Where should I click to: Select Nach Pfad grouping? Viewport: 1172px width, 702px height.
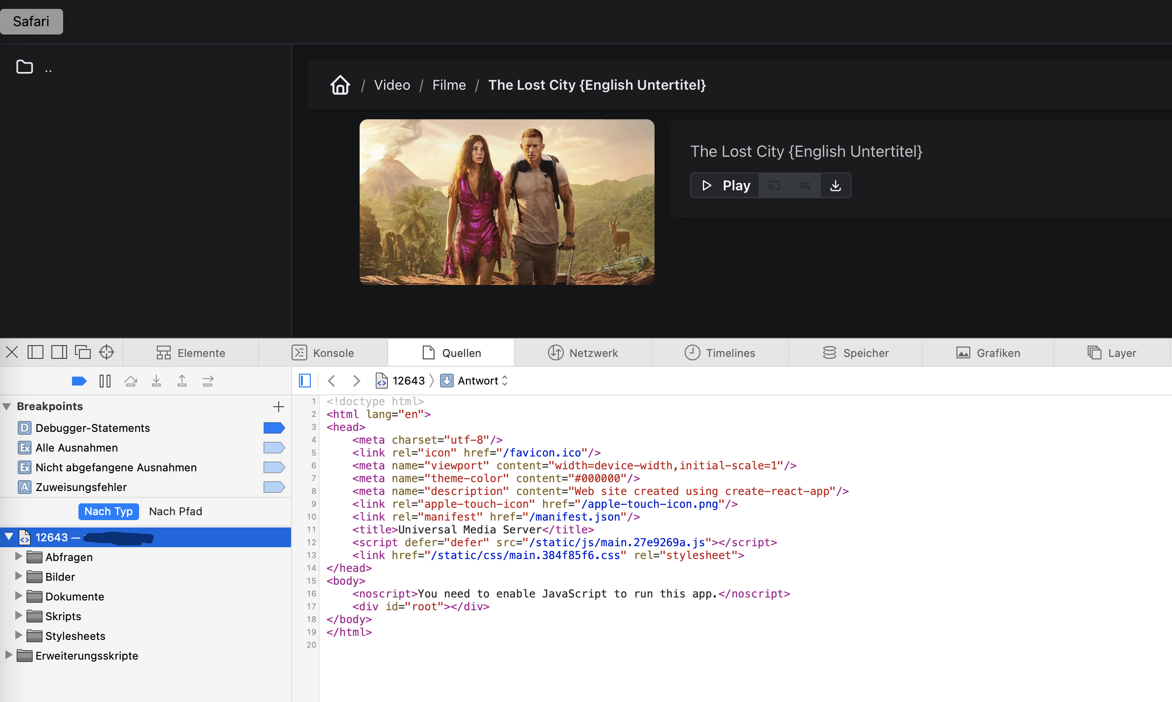pos(176,511)
